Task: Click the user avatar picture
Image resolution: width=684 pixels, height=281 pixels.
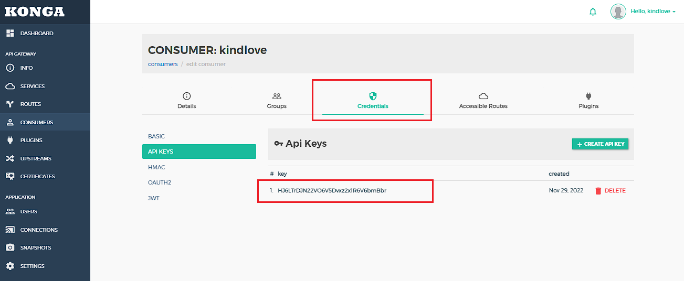Action: 618,12
